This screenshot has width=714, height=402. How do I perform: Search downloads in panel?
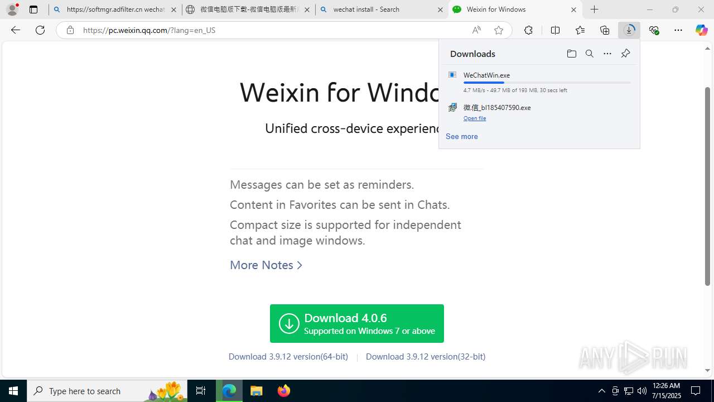pos(589,54)
